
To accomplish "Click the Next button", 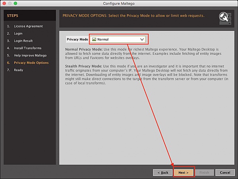I will pyautogui.click(x=184, y=173).
